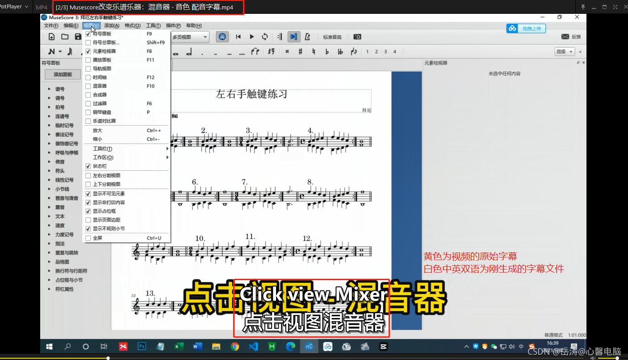Image resolution: width=628 pixels, height=360 pixels.
Task: Check 混音器 in the view menu
Action: pos(88,86)
